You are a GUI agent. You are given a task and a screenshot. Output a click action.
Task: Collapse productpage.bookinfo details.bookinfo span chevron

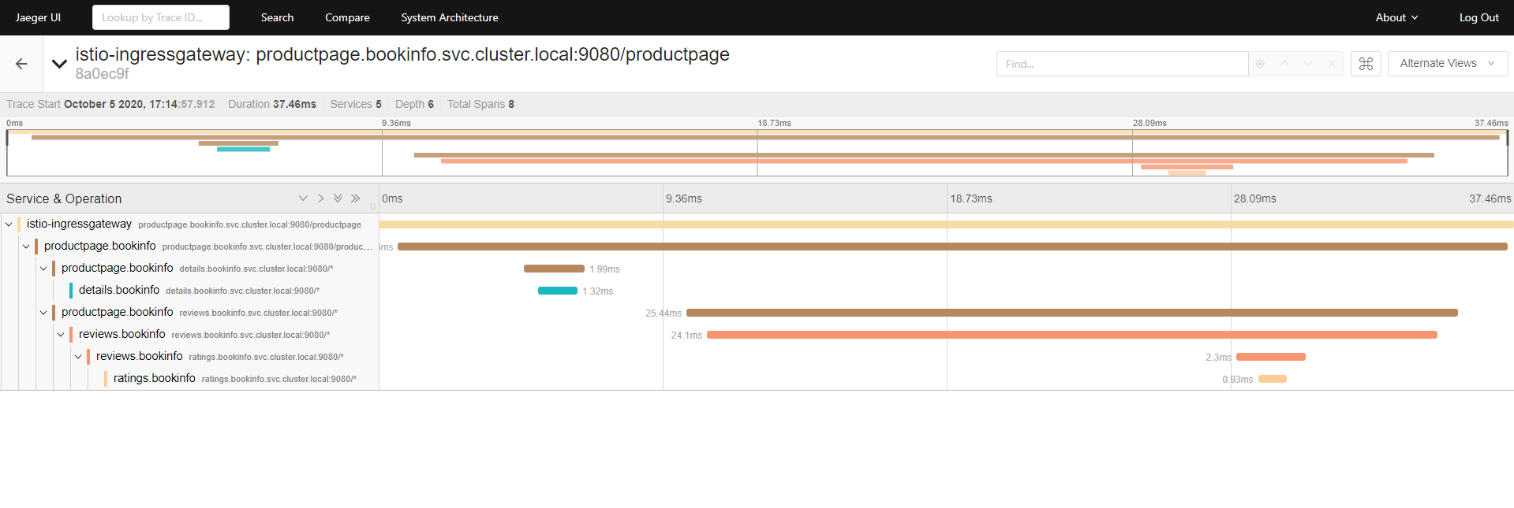pyautogui.click(x=43, y=269)
